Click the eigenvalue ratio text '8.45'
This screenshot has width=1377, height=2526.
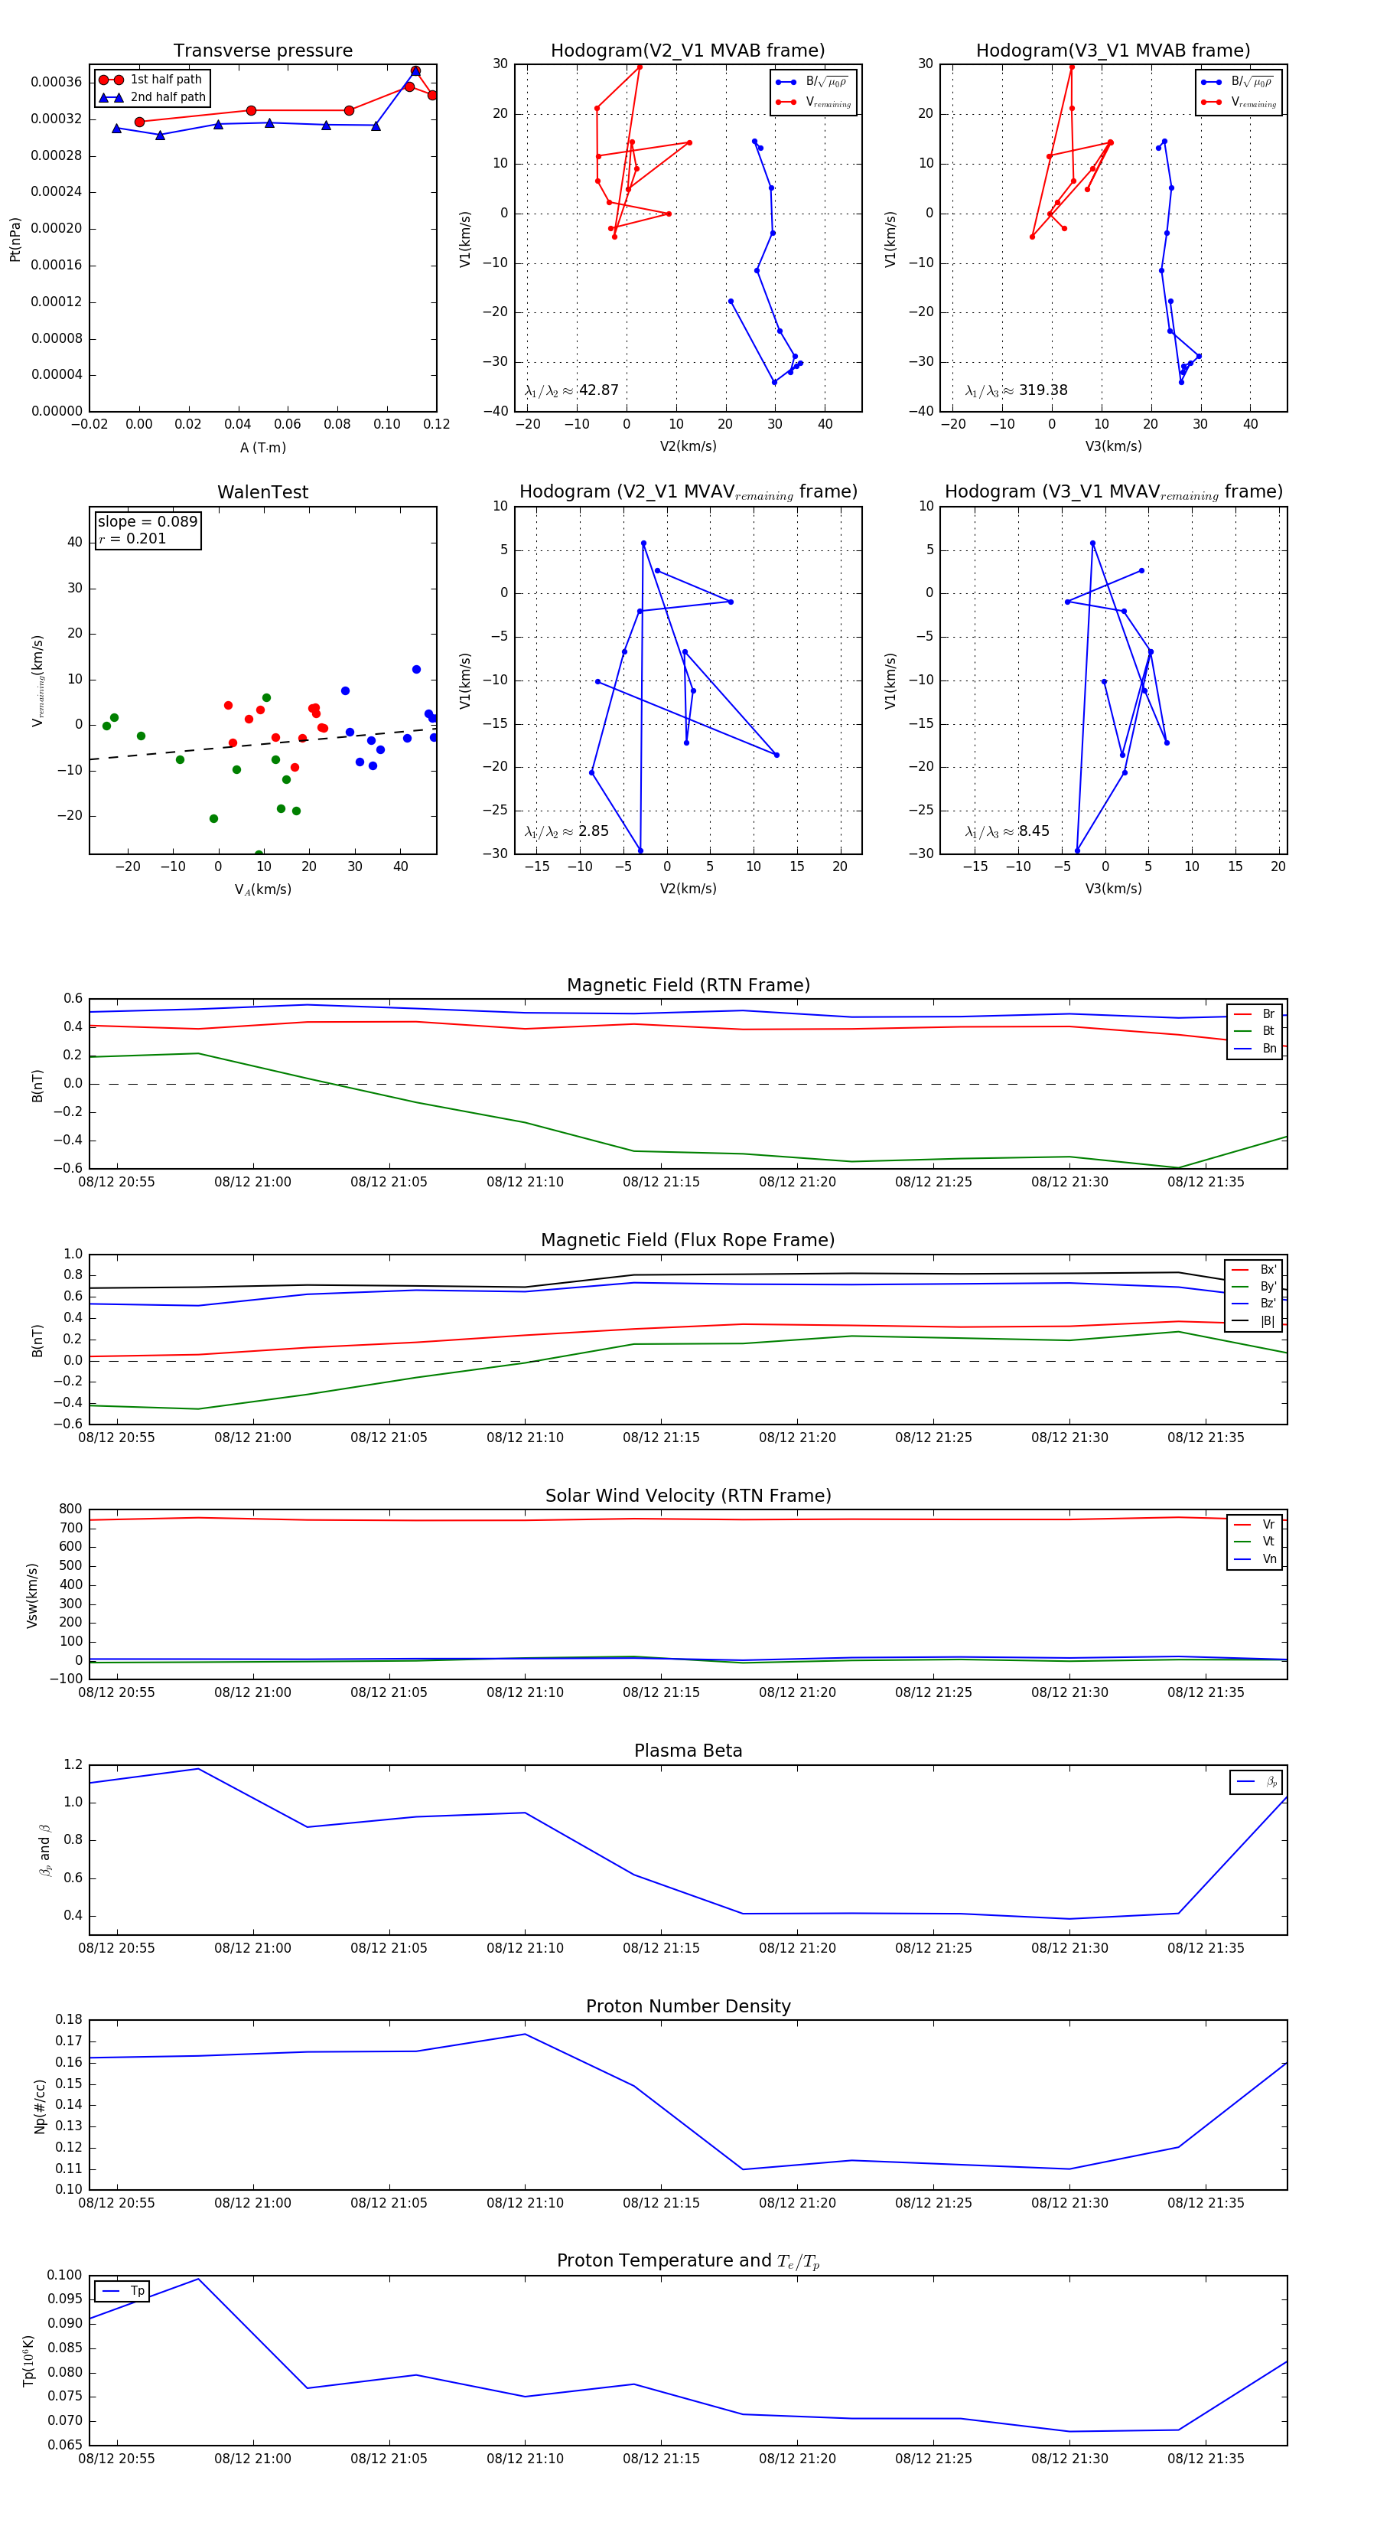(1034, 831)
